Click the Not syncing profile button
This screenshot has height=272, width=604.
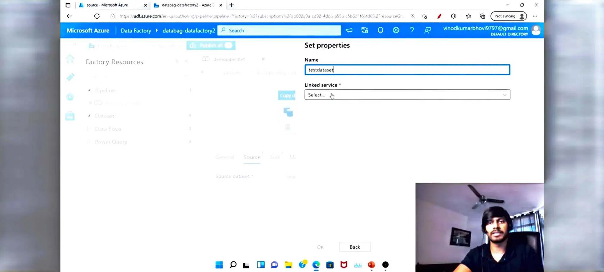tap(509, 16)
